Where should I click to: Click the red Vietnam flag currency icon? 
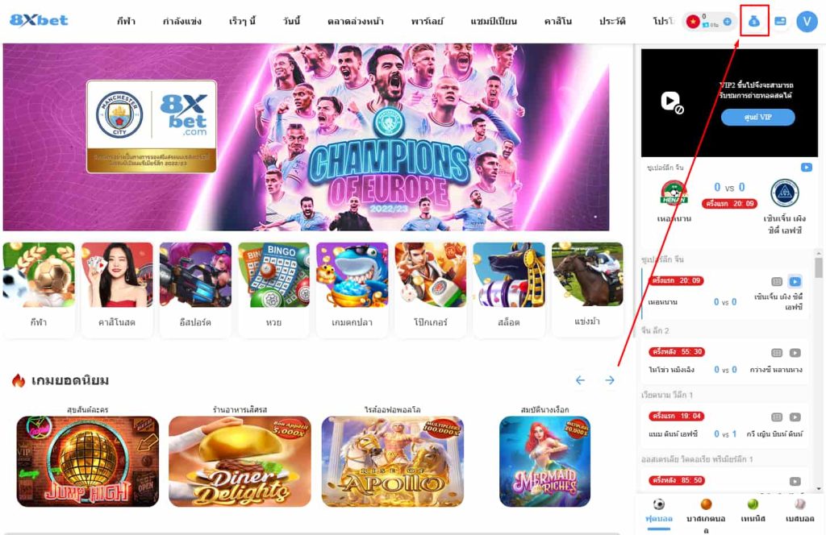tap(692, 21)
